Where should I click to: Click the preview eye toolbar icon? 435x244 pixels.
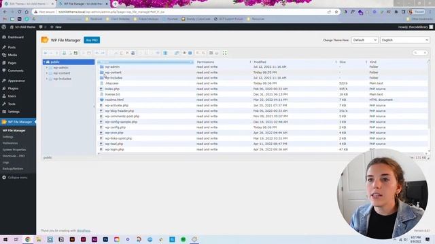tap(184, 53)
